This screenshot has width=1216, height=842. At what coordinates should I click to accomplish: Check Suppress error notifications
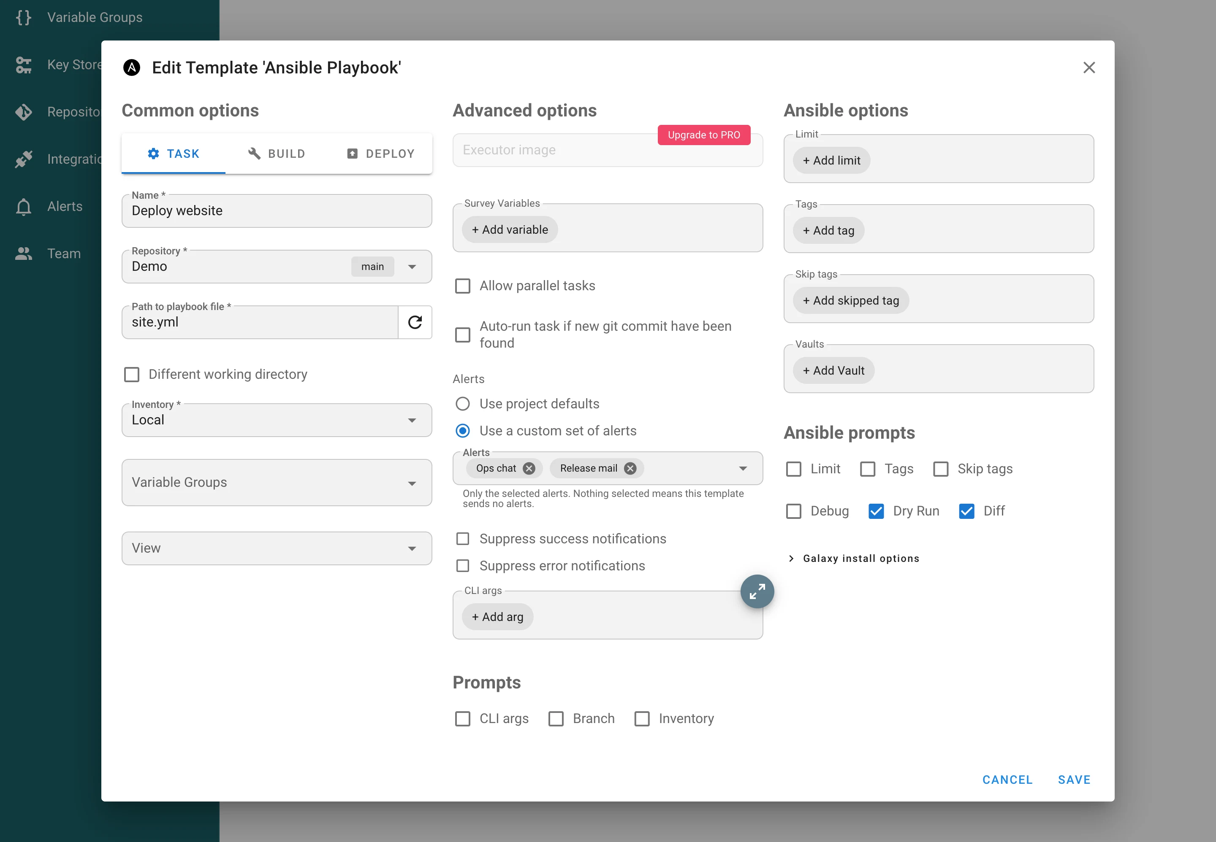tap(462, 566)
